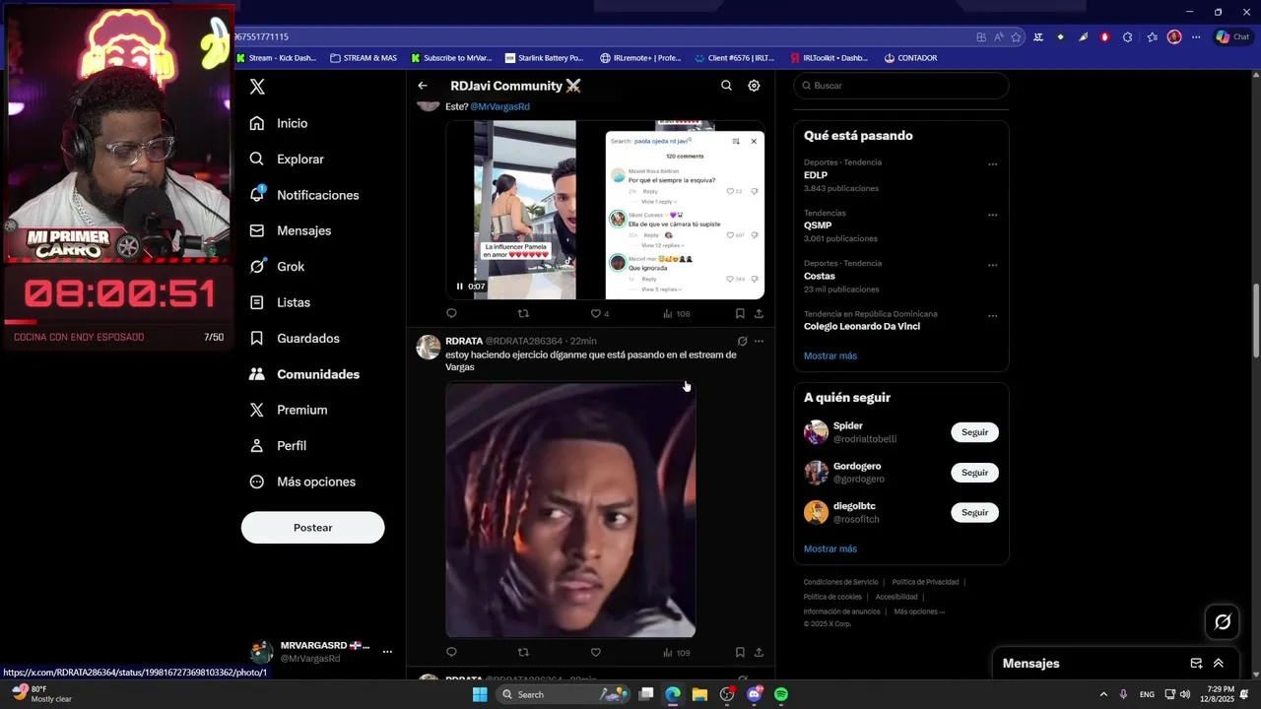Click the Postear button

tap(312, 528)
